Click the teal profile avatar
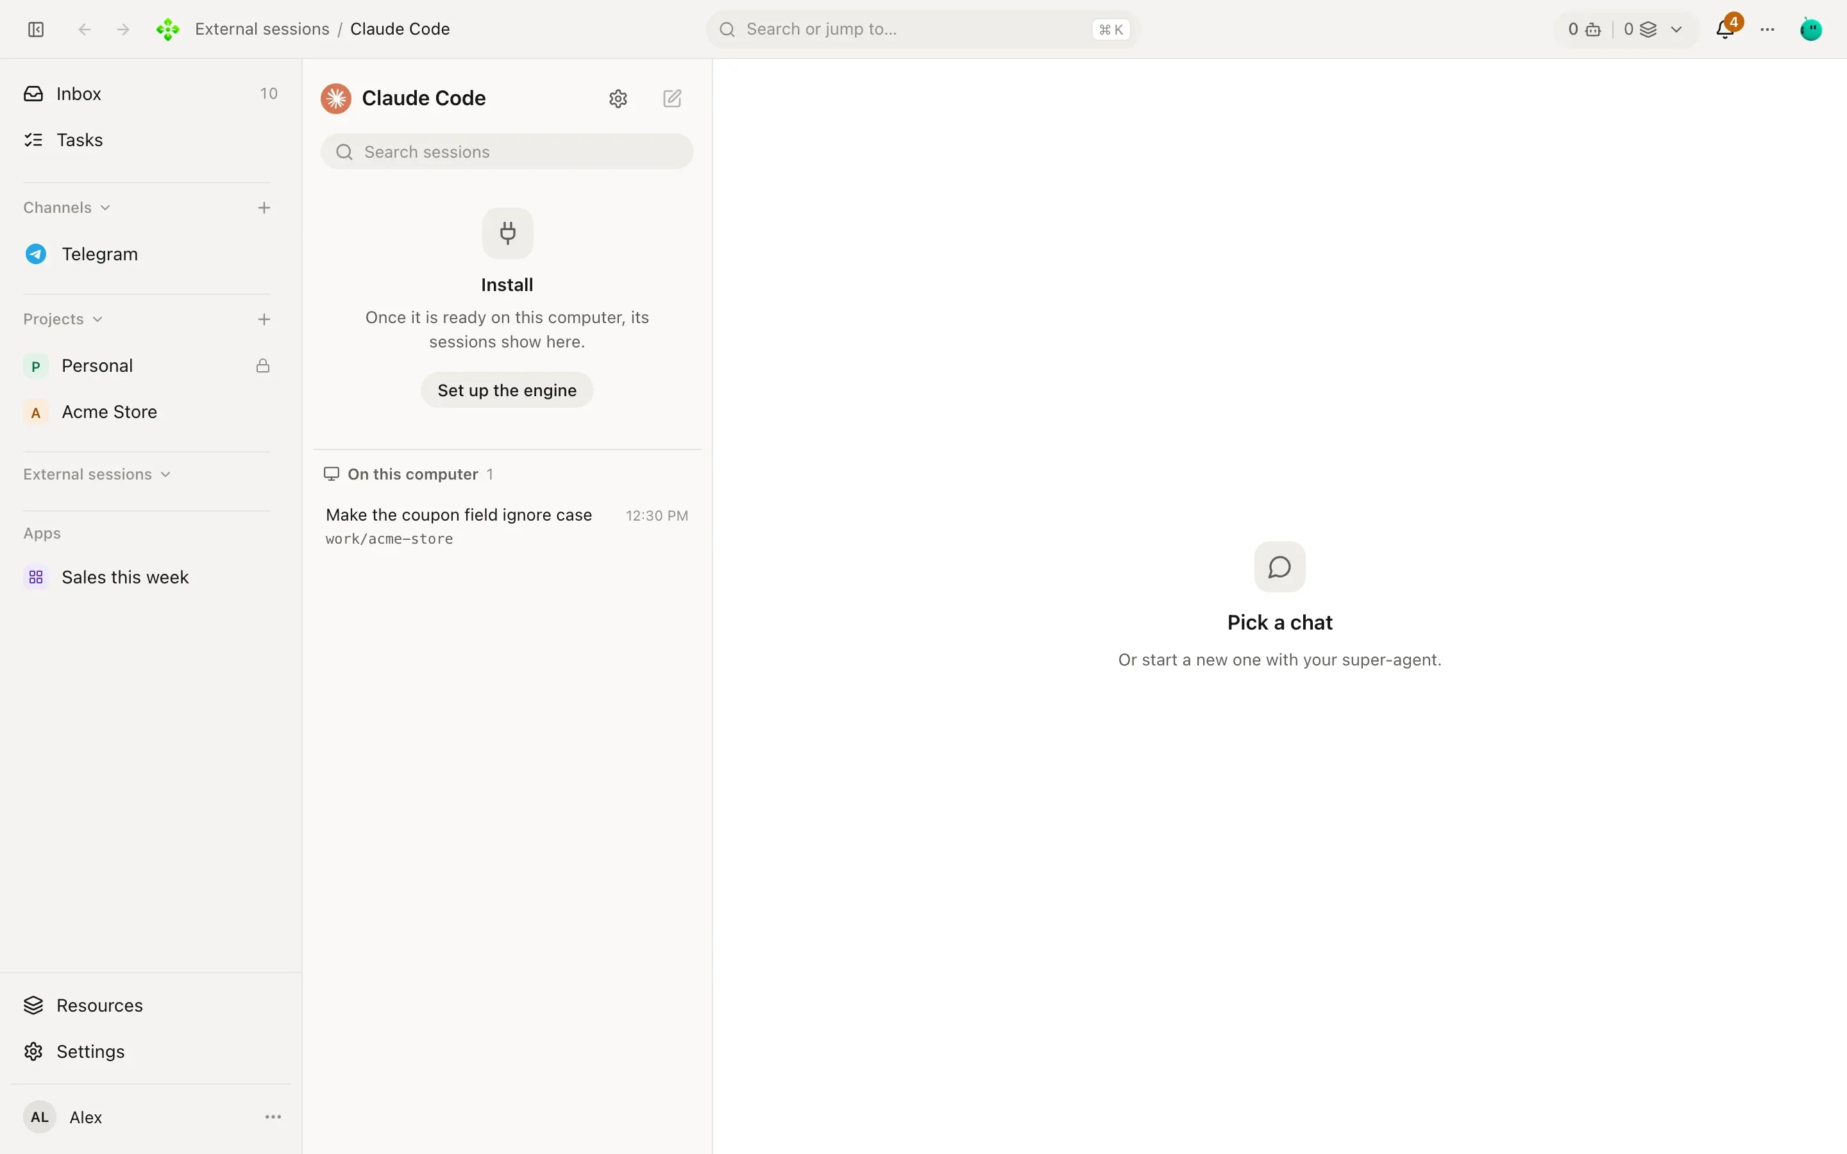The image size is (1847, 1154). (x=1811, y=29)
